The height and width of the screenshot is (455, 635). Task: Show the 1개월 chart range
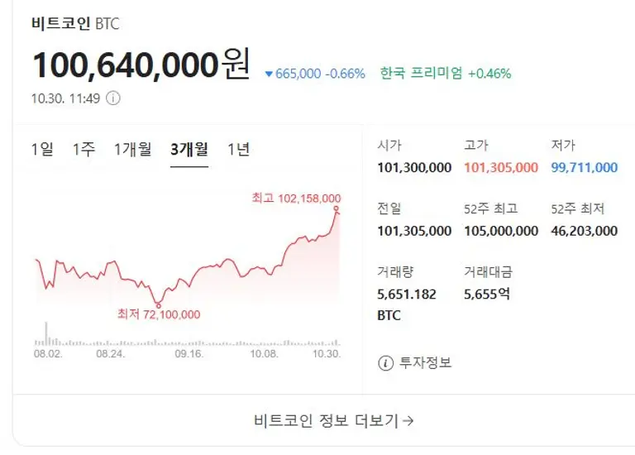click(132, 149)
